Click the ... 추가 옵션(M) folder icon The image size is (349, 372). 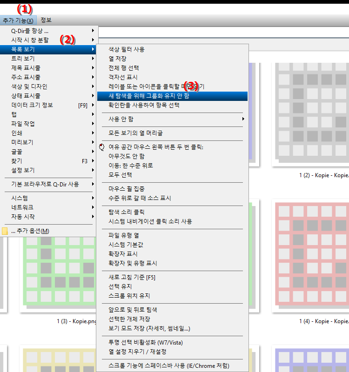click(x=5, y=231)
